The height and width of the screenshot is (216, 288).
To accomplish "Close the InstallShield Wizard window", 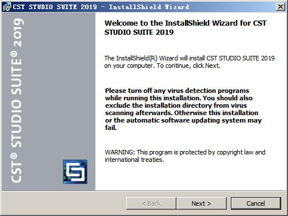I will tap(280, 7).
